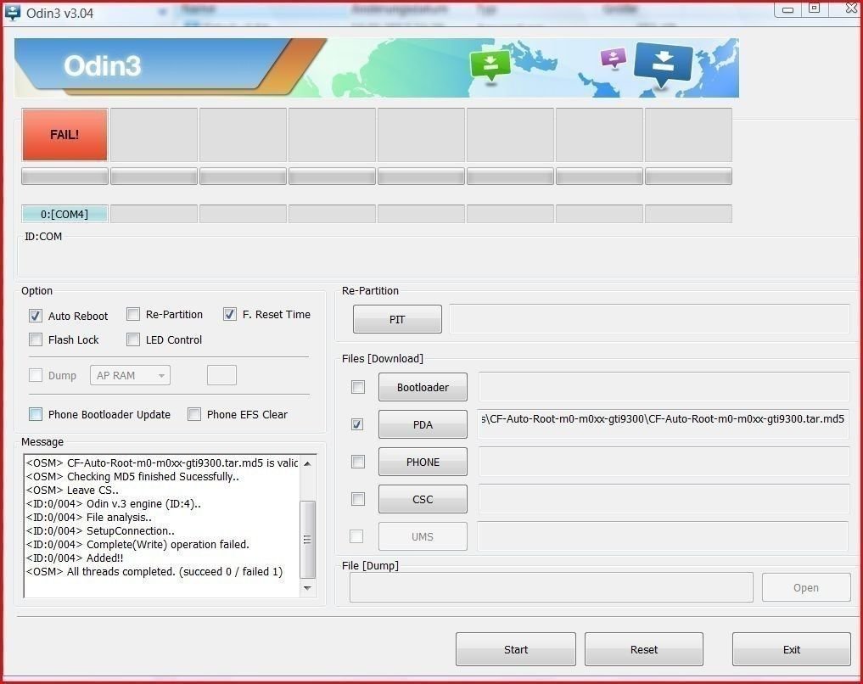Screen dimensions: 863x684
Task: Click the 'SetupConnection..' log line
Action: (x=100, y=530)
